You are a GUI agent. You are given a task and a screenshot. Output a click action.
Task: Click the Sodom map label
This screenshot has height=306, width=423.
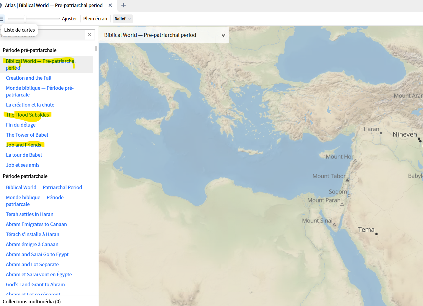(x=338, y=192)
